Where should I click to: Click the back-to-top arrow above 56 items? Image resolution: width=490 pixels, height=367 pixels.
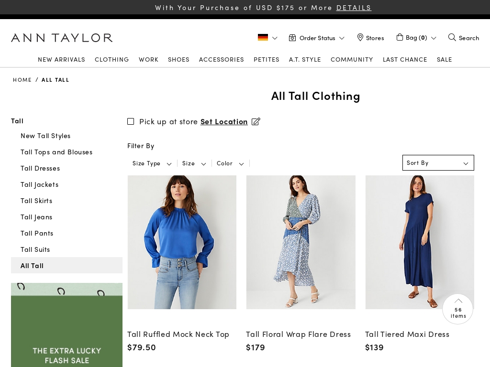pyautogui.click(x=458, y=301)
